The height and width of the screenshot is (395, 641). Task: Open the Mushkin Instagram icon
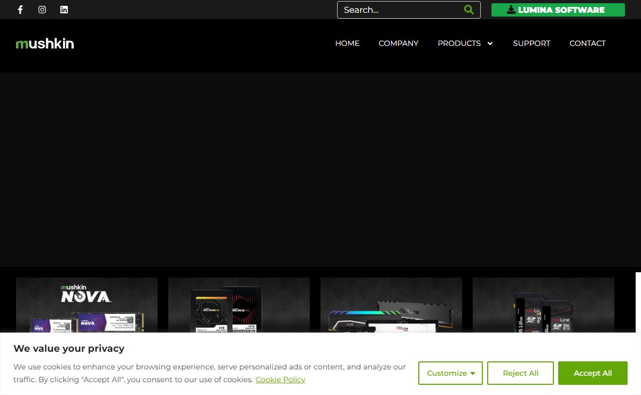point(42,10)
